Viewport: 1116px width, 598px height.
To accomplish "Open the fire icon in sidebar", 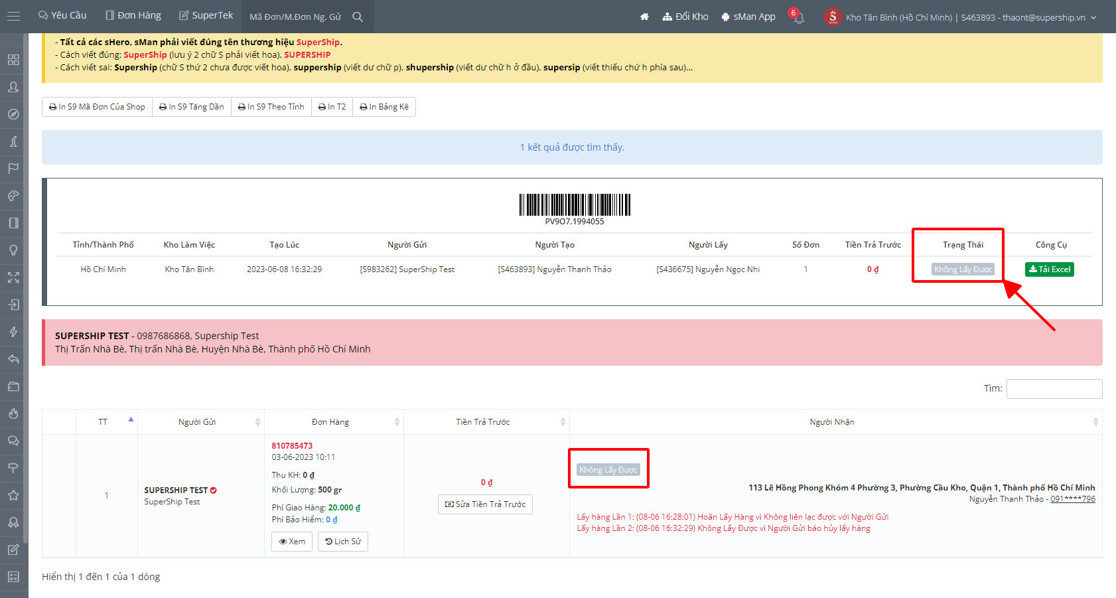I will [x=13, y=413].
